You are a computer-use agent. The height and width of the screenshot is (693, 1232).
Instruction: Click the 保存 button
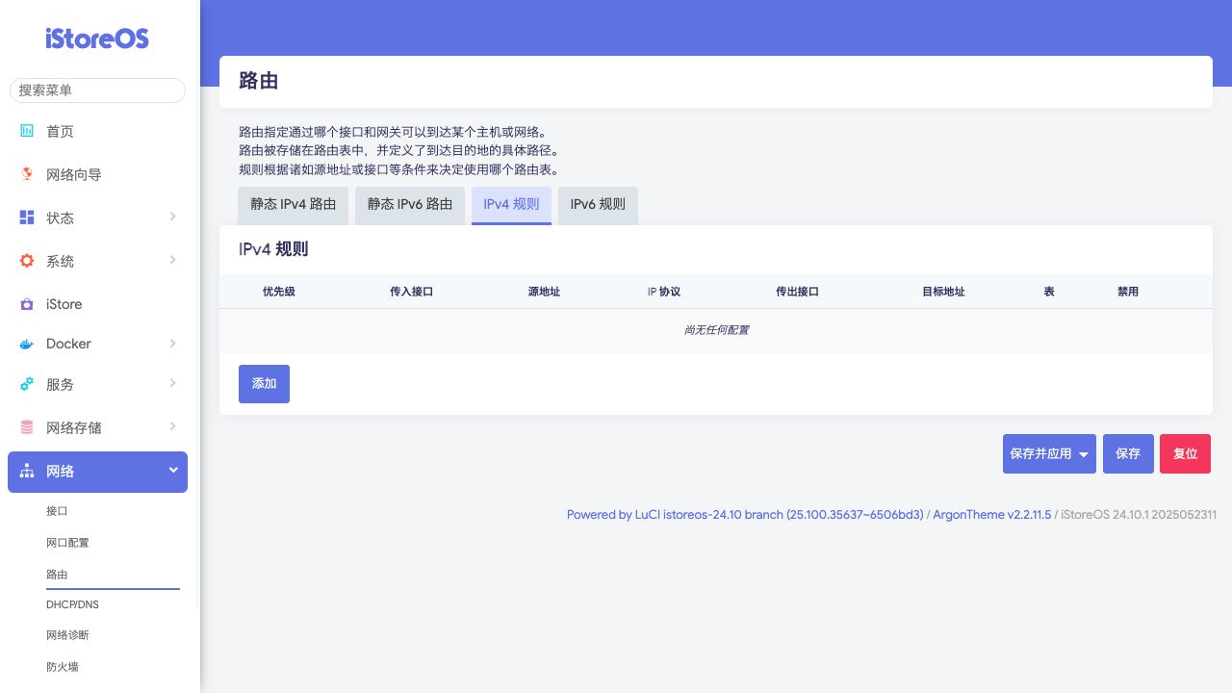point(1128,454)
